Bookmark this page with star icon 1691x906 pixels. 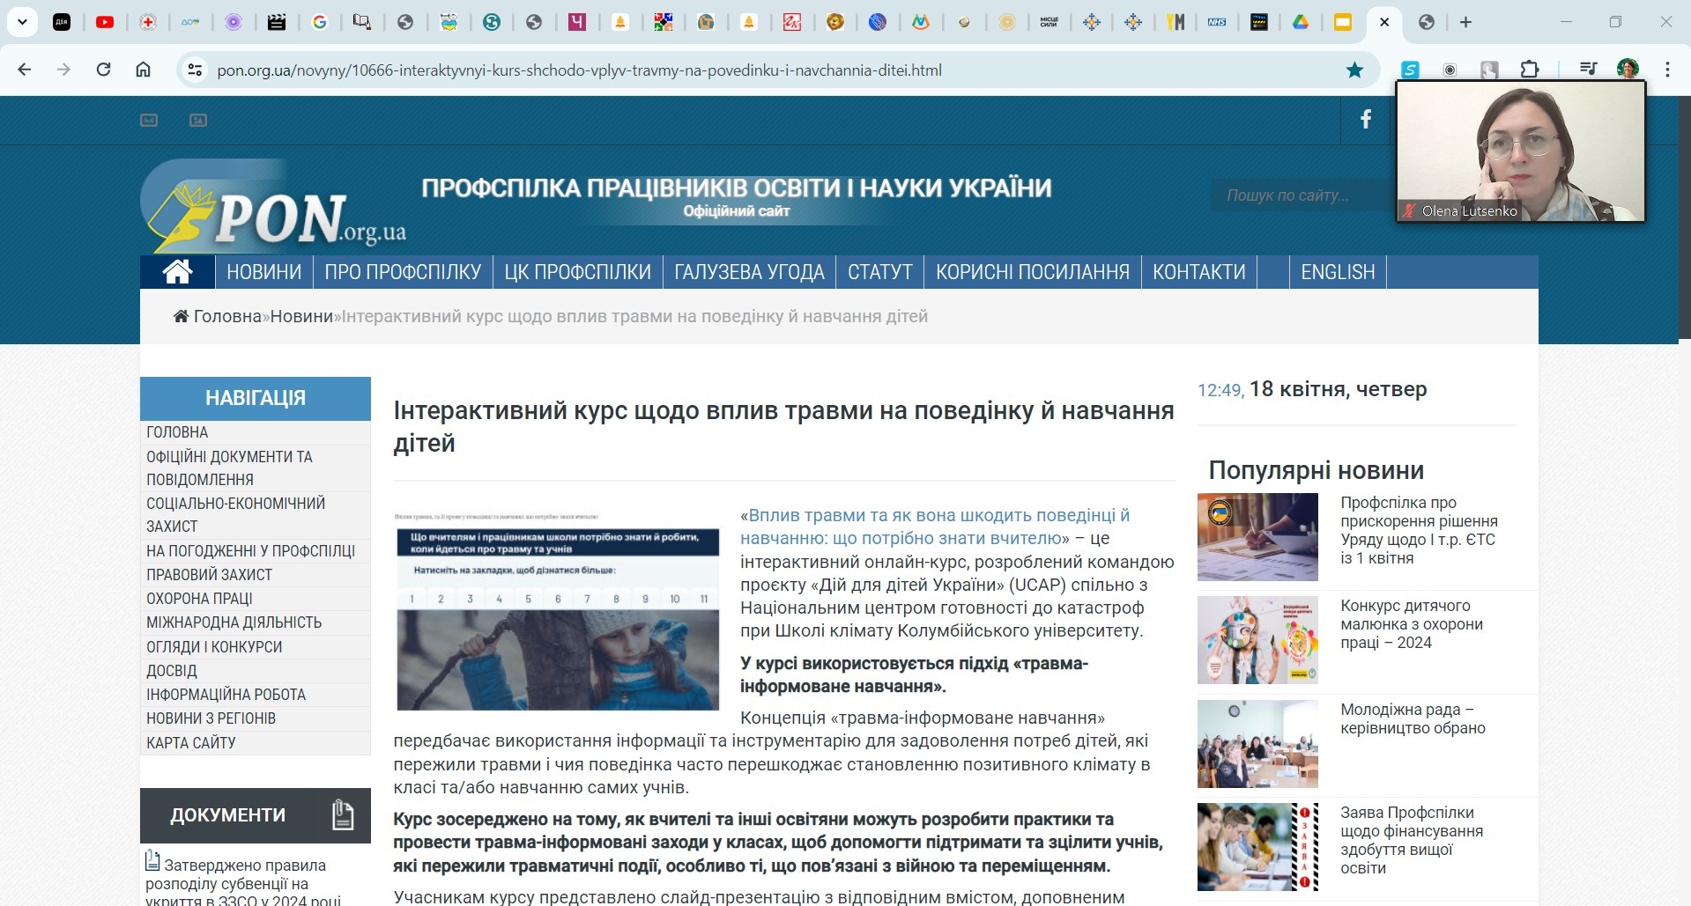pyautogui.click(x=1354, y=70)
